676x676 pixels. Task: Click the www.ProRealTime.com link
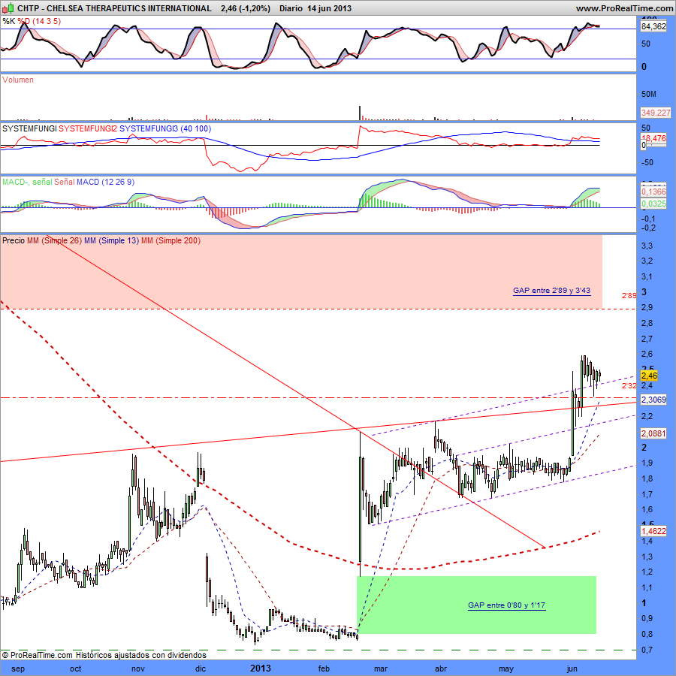(624, 8)
